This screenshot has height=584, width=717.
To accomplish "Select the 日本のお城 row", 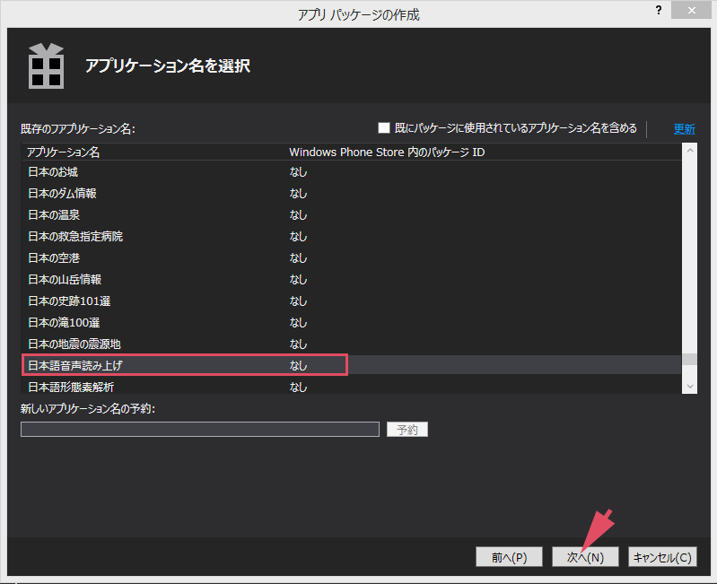I will click(351, 172).
